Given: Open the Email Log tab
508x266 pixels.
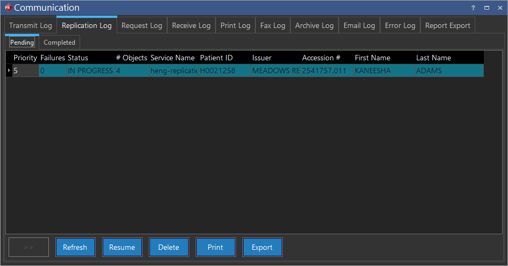Looking at the screenshot, I should [x=359, y=25].
